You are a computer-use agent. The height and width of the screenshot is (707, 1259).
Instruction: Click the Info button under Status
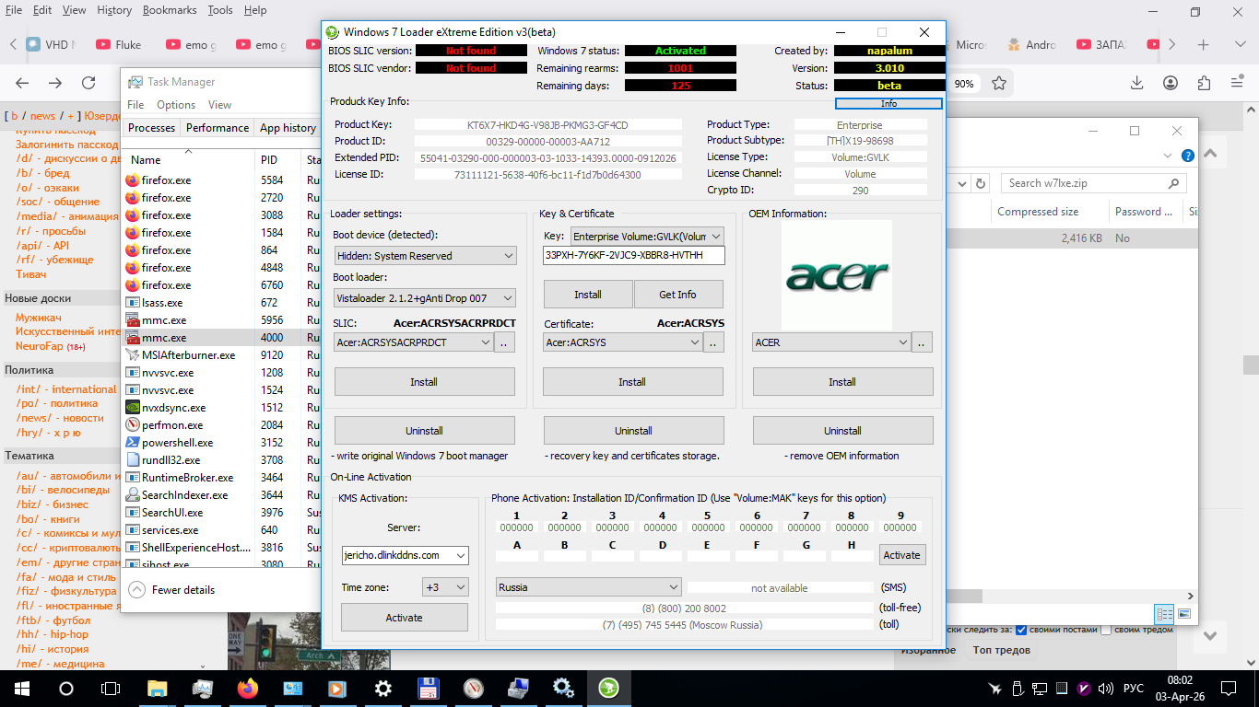click(x=888, y=104)
